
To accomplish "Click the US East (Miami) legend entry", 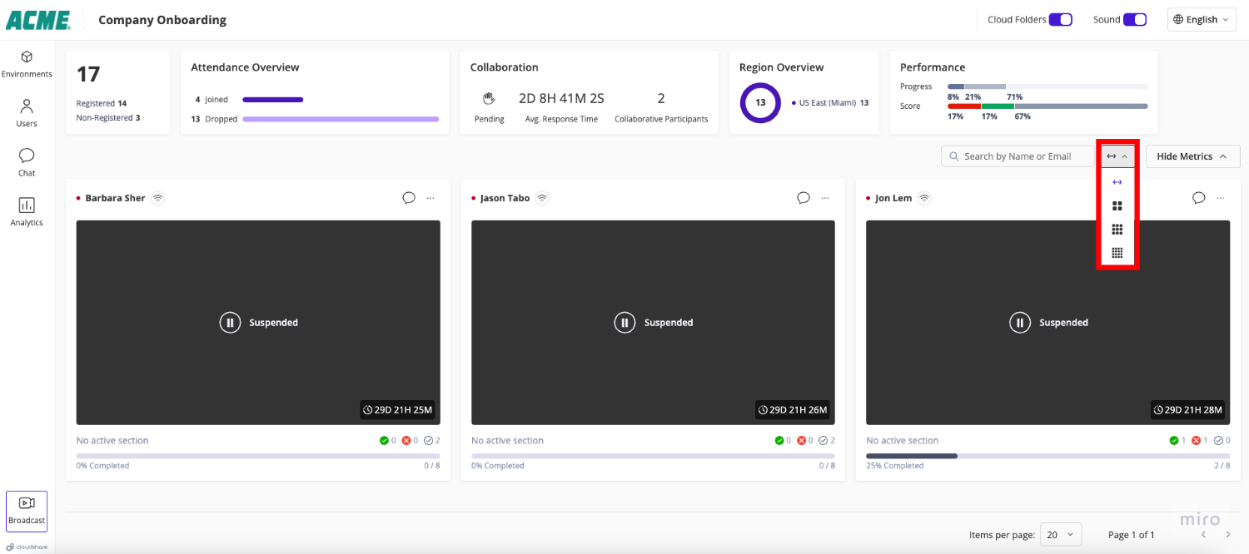I will (829, 103).
